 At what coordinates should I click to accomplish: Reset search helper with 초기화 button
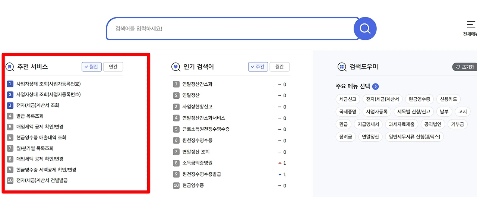464,67
